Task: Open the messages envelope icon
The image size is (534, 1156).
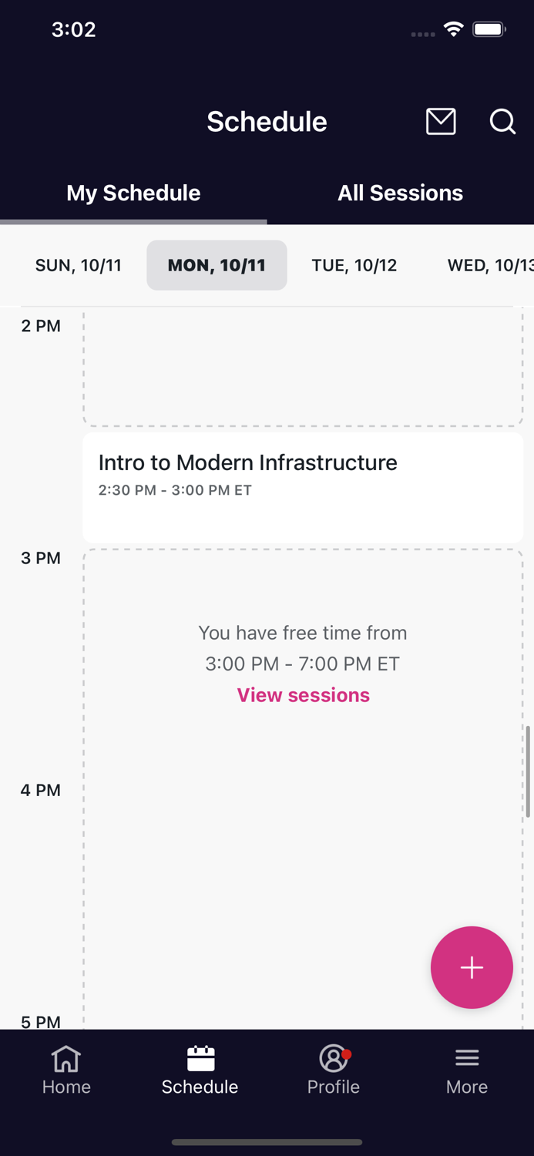Action: [x=441, y=121]
